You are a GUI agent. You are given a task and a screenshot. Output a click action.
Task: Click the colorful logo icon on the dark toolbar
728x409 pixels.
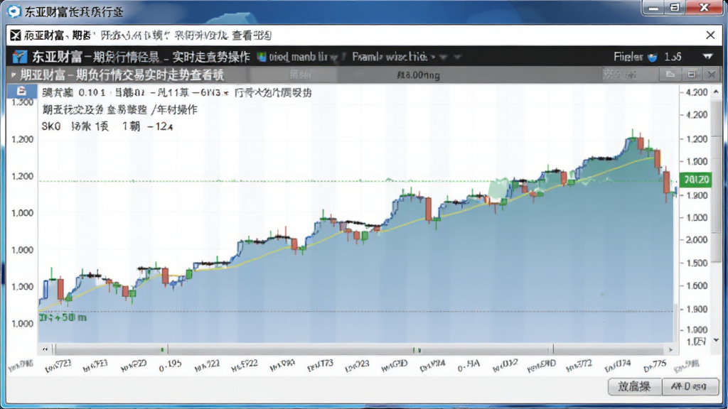point(19,57)
